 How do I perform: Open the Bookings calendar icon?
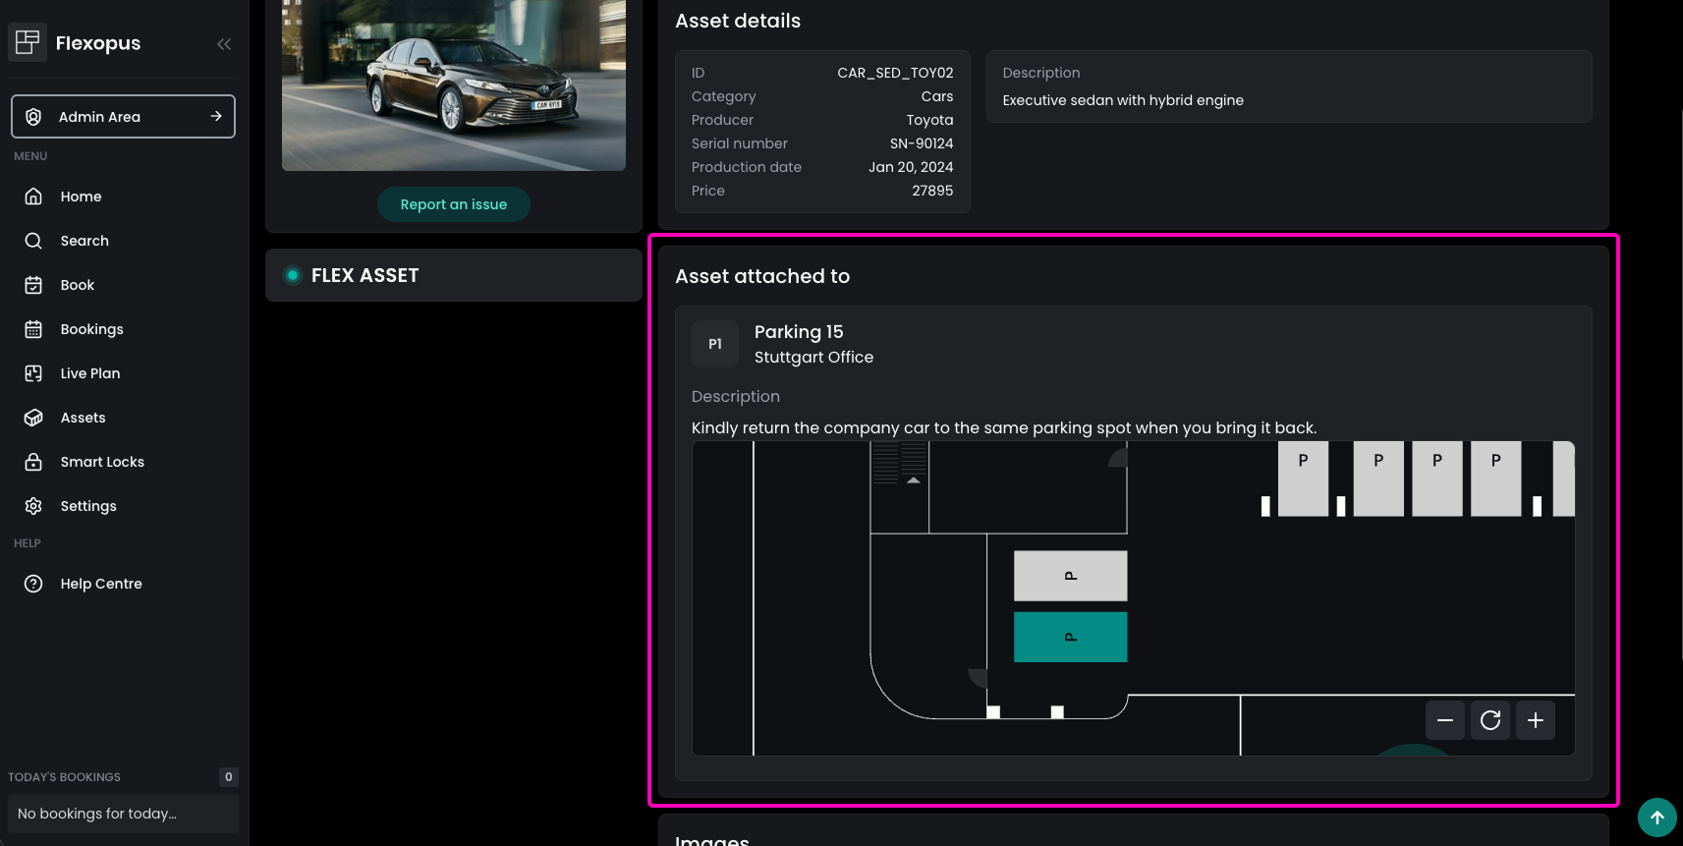(33, 329)
